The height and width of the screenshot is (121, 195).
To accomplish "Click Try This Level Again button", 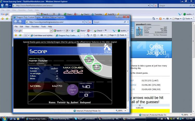I will [x=97, y=67].
